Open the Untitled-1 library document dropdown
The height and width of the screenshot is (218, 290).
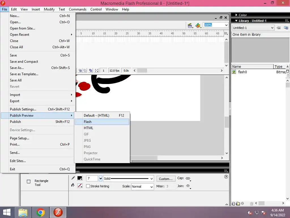[x=272, y=28]
